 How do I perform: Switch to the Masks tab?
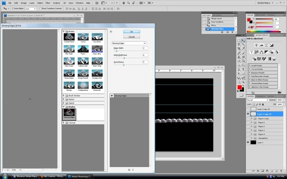coord(250,35)
